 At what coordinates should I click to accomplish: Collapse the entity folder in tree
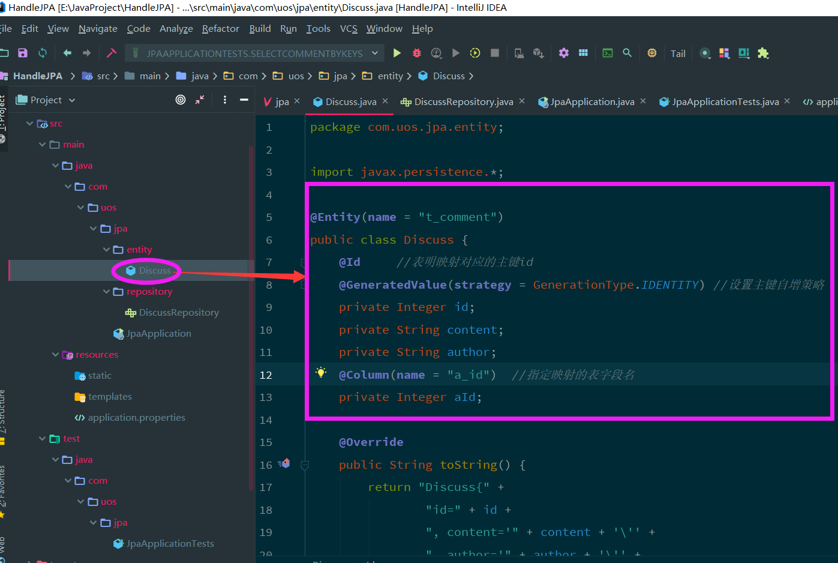[107, 250]
